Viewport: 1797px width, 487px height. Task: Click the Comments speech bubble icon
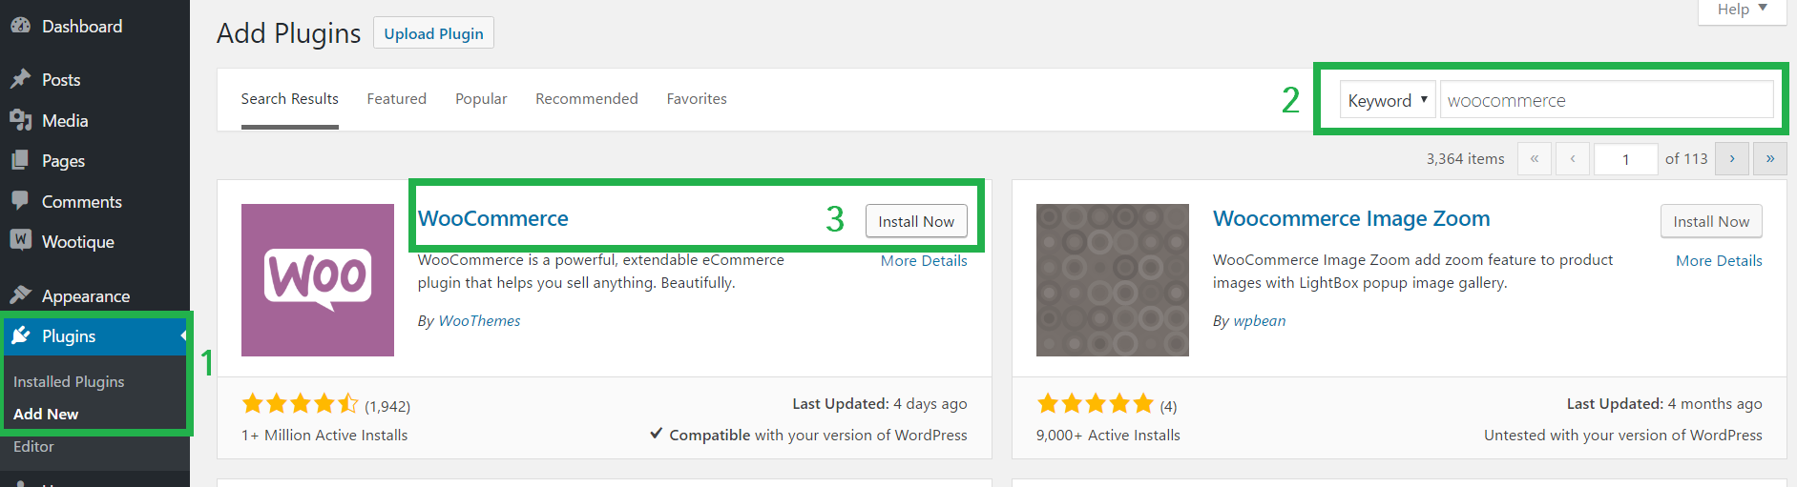tap(20, 201)
